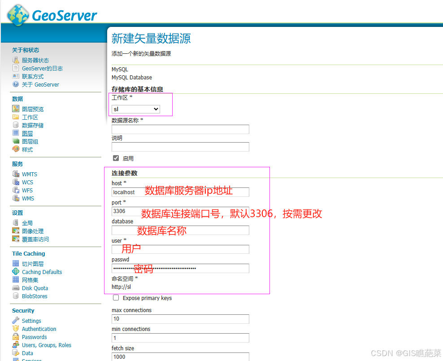The image size is (443, 361).
Task: Open the GeoServer的日志 link
Action: (43, 68)
